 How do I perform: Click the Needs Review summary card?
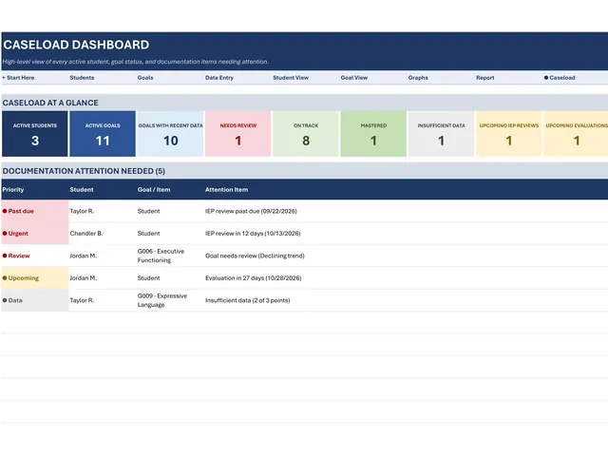click(238, 134)
